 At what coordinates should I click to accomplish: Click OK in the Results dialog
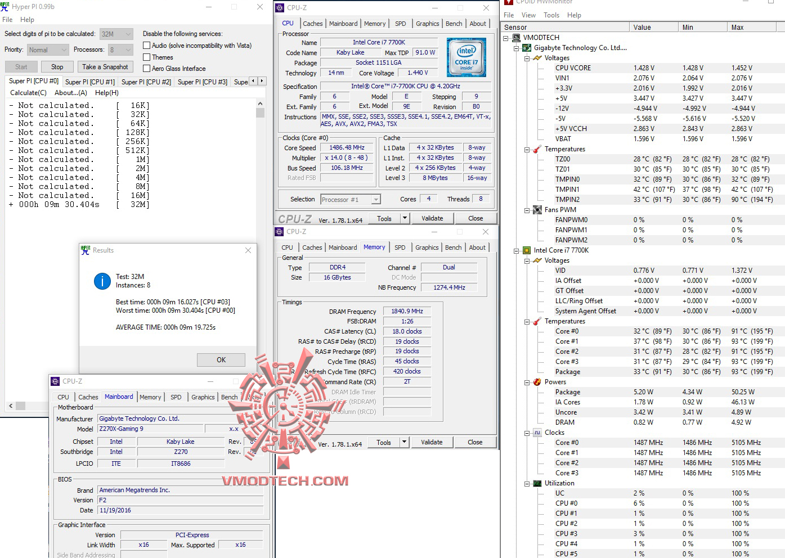[221, 360]
